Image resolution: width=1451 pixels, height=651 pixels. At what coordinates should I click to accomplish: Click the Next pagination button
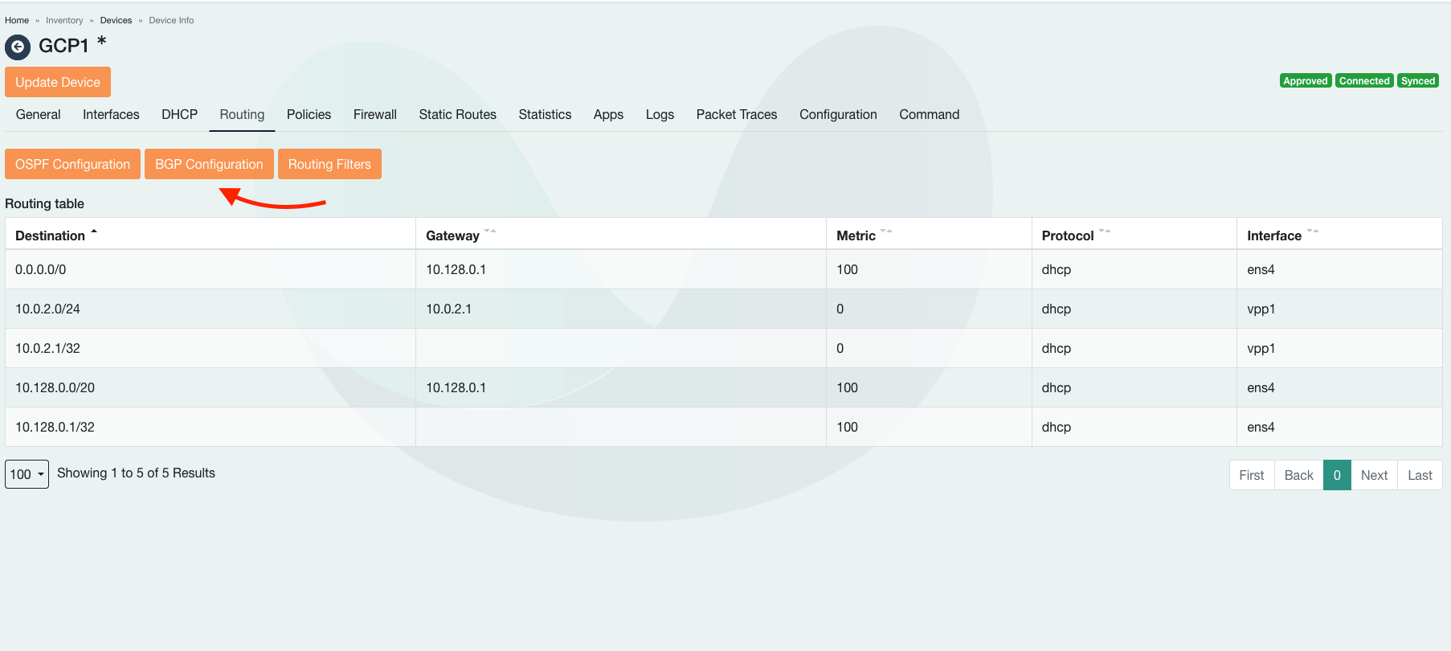(1374, 475)
